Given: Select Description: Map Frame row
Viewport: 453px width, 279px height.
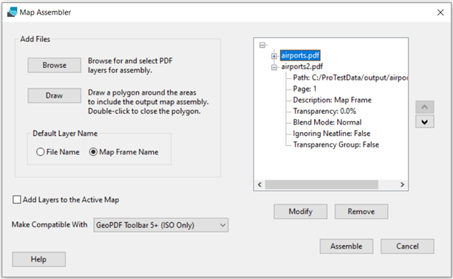Looking at the screenshot, I should (x=333, y=100).
